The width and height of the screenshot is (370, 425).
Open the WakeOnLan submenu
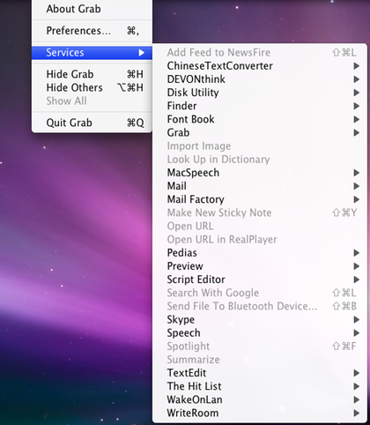260,399
